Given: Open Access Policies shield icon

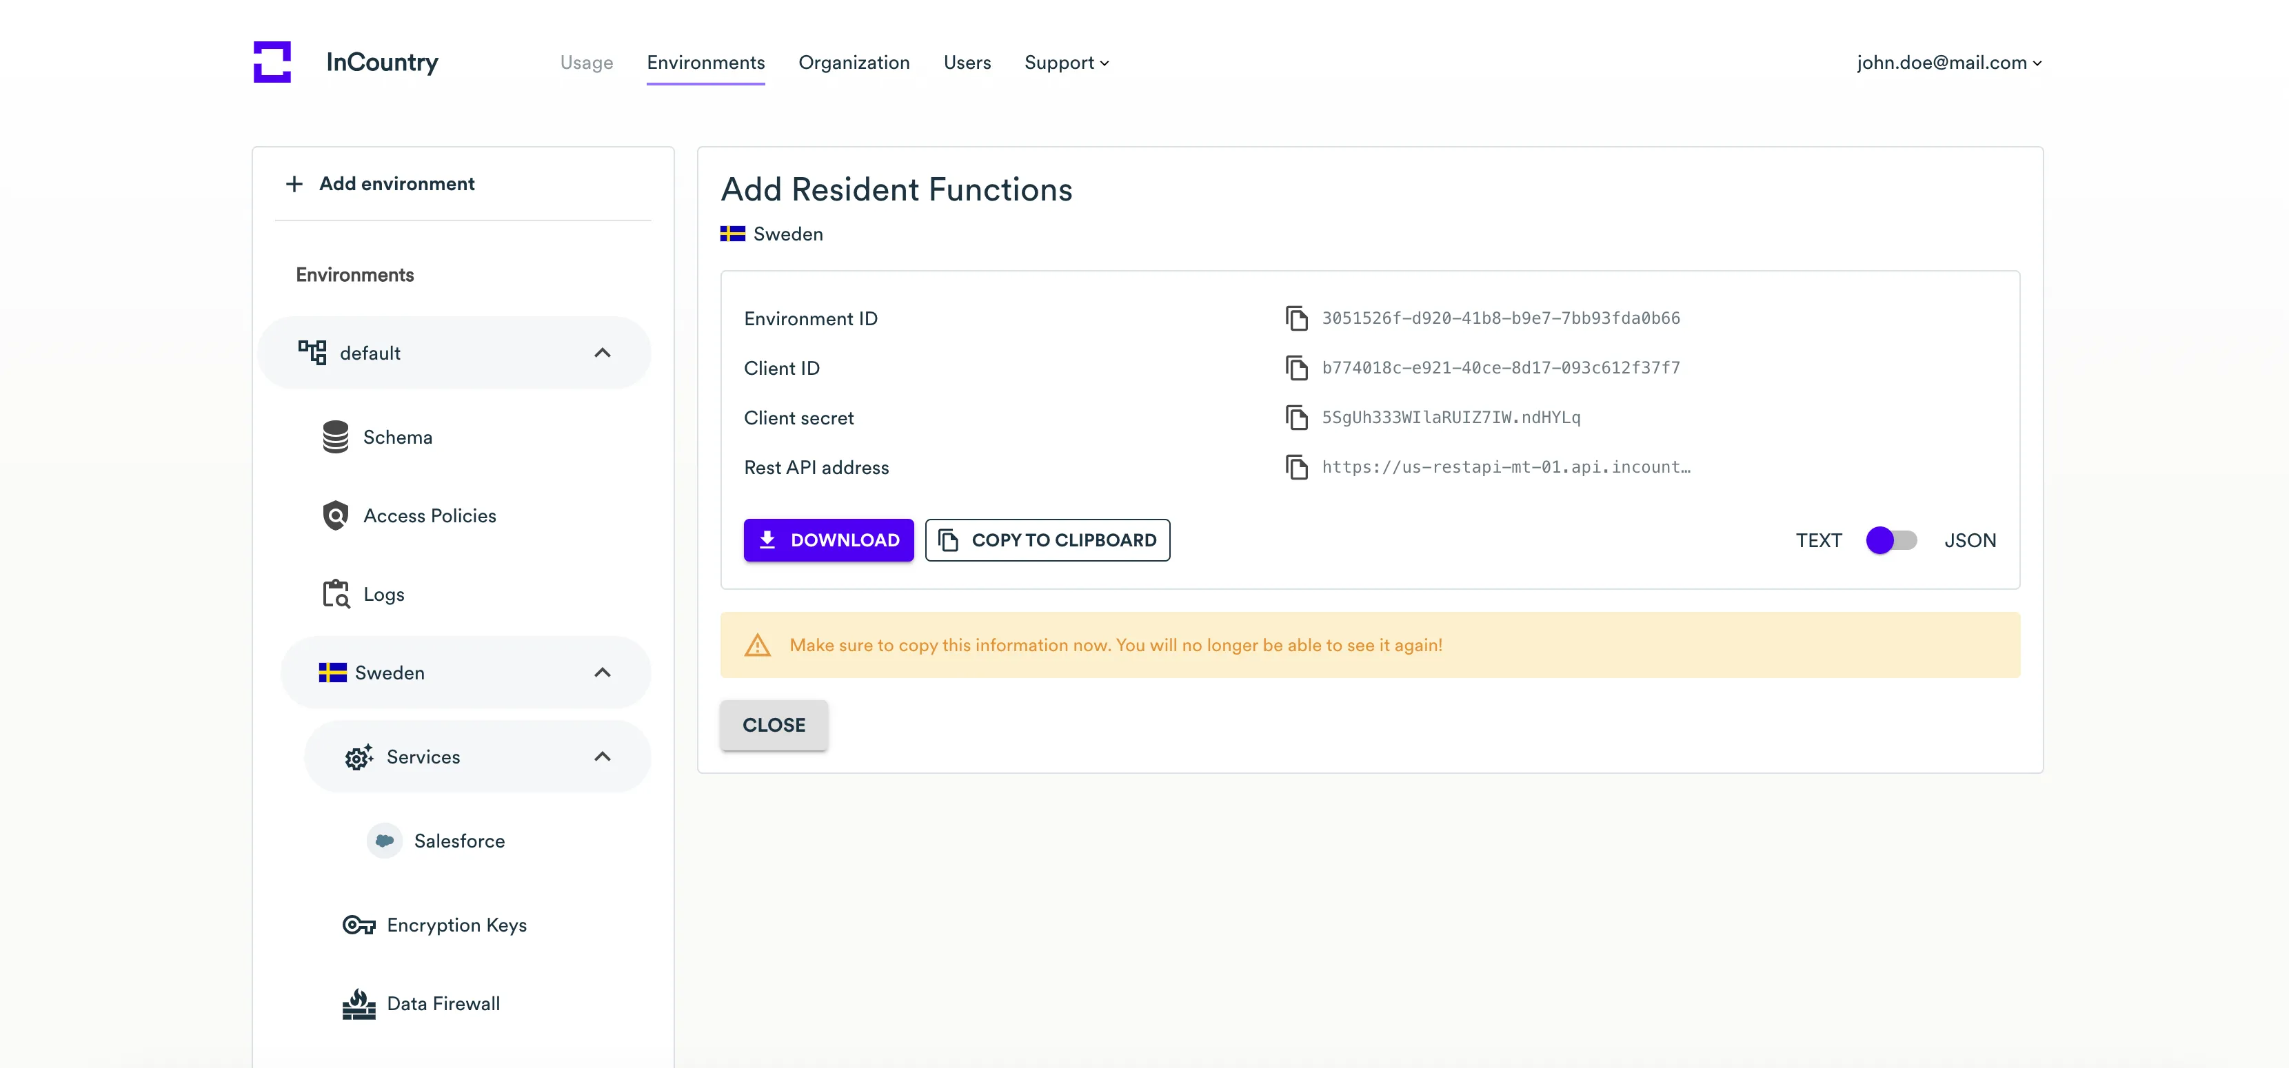Looking at the screenshot, I should pos(335,516).
